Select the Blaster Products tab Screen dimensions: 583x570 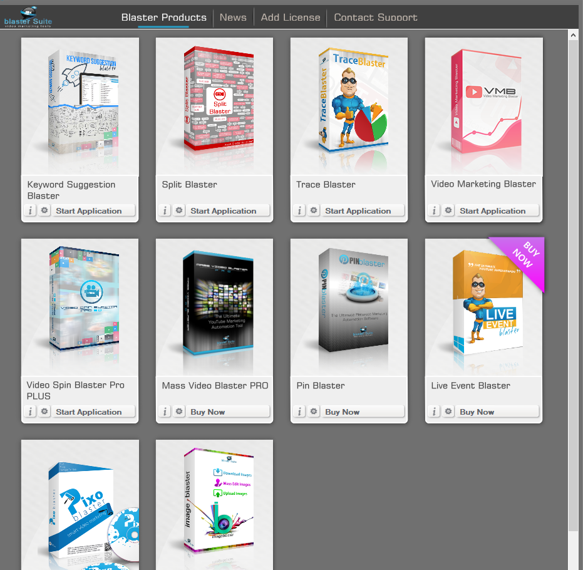[x=163, y=18]
